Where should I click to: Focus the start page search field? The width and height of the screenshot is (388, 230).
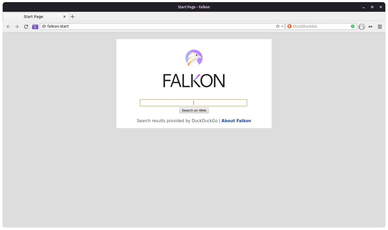tap(193, 103)
